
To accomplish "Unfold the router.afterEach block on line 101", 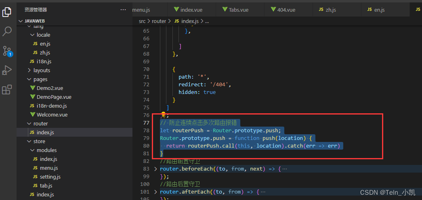I will pos(155,192).
